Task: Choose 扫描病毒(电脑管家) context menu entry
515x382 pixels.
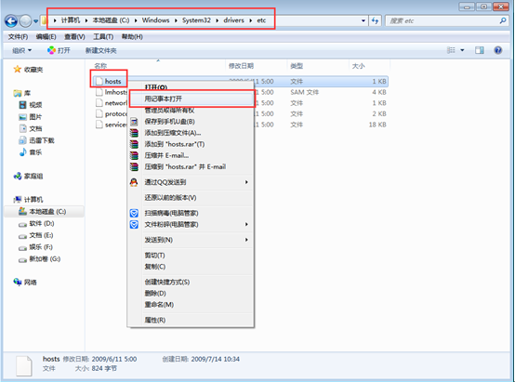Action: pyautogui.click(x=191, y=213)
